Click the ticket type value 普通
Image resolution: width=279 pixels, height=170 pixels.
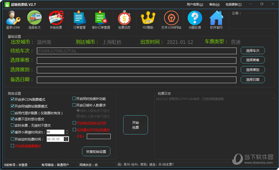[235, 42]
